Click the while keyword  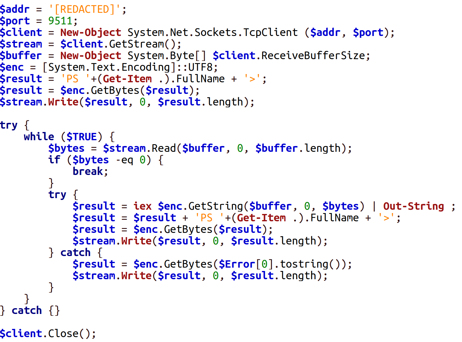click(39, 137)
